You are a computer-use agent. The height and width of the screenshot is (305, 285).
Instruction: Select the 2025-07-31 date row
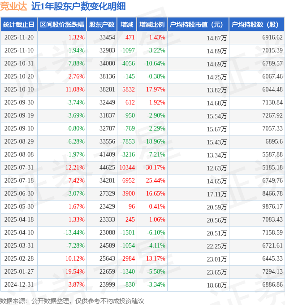pos(19,167)
